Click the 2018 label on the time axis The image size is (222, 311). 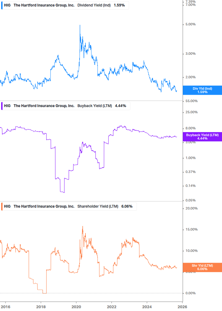point(41,307)
